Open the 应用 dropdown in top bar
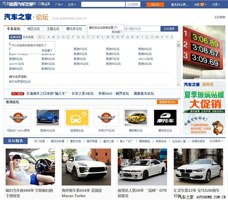 (72, 5)
